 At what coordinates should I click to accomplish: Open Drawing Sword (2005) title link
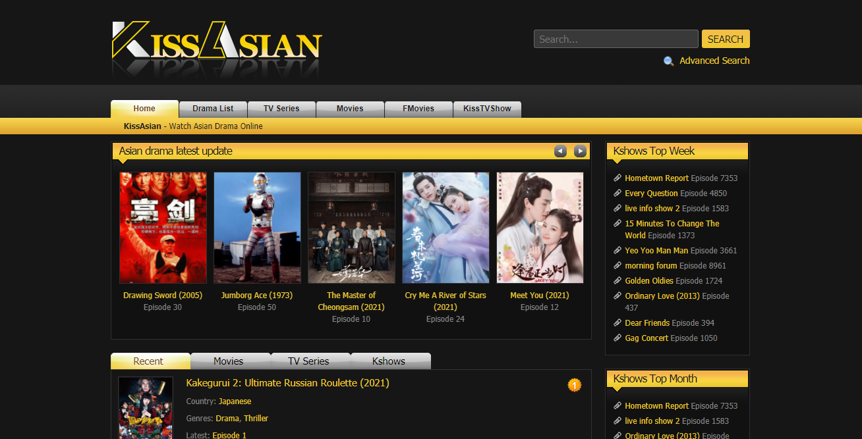point(163,296)
